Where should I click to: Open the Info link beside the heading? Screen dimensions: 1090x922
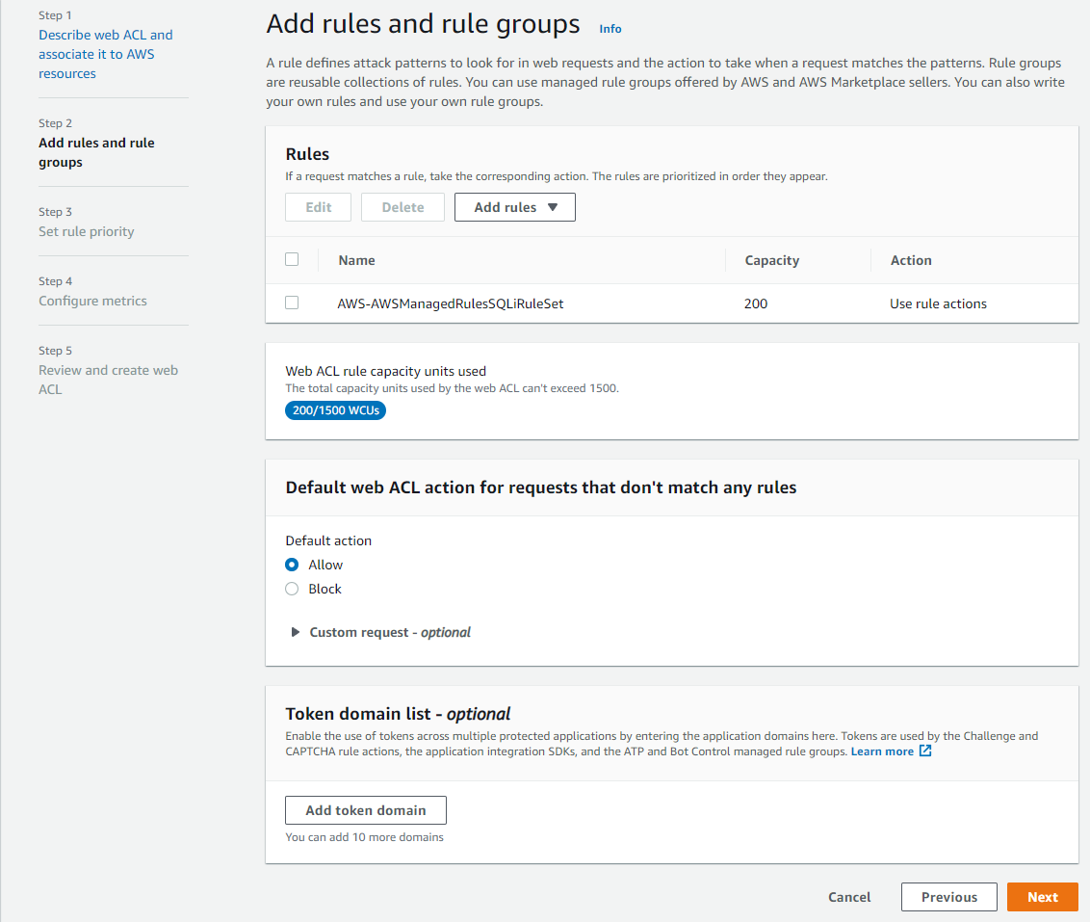(610, 29)
